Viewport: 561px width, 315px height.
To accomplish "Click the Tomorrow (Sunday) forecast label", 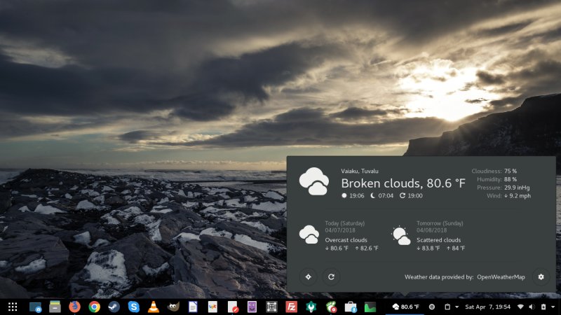I will pyautogui.click(x=440, y=223).
